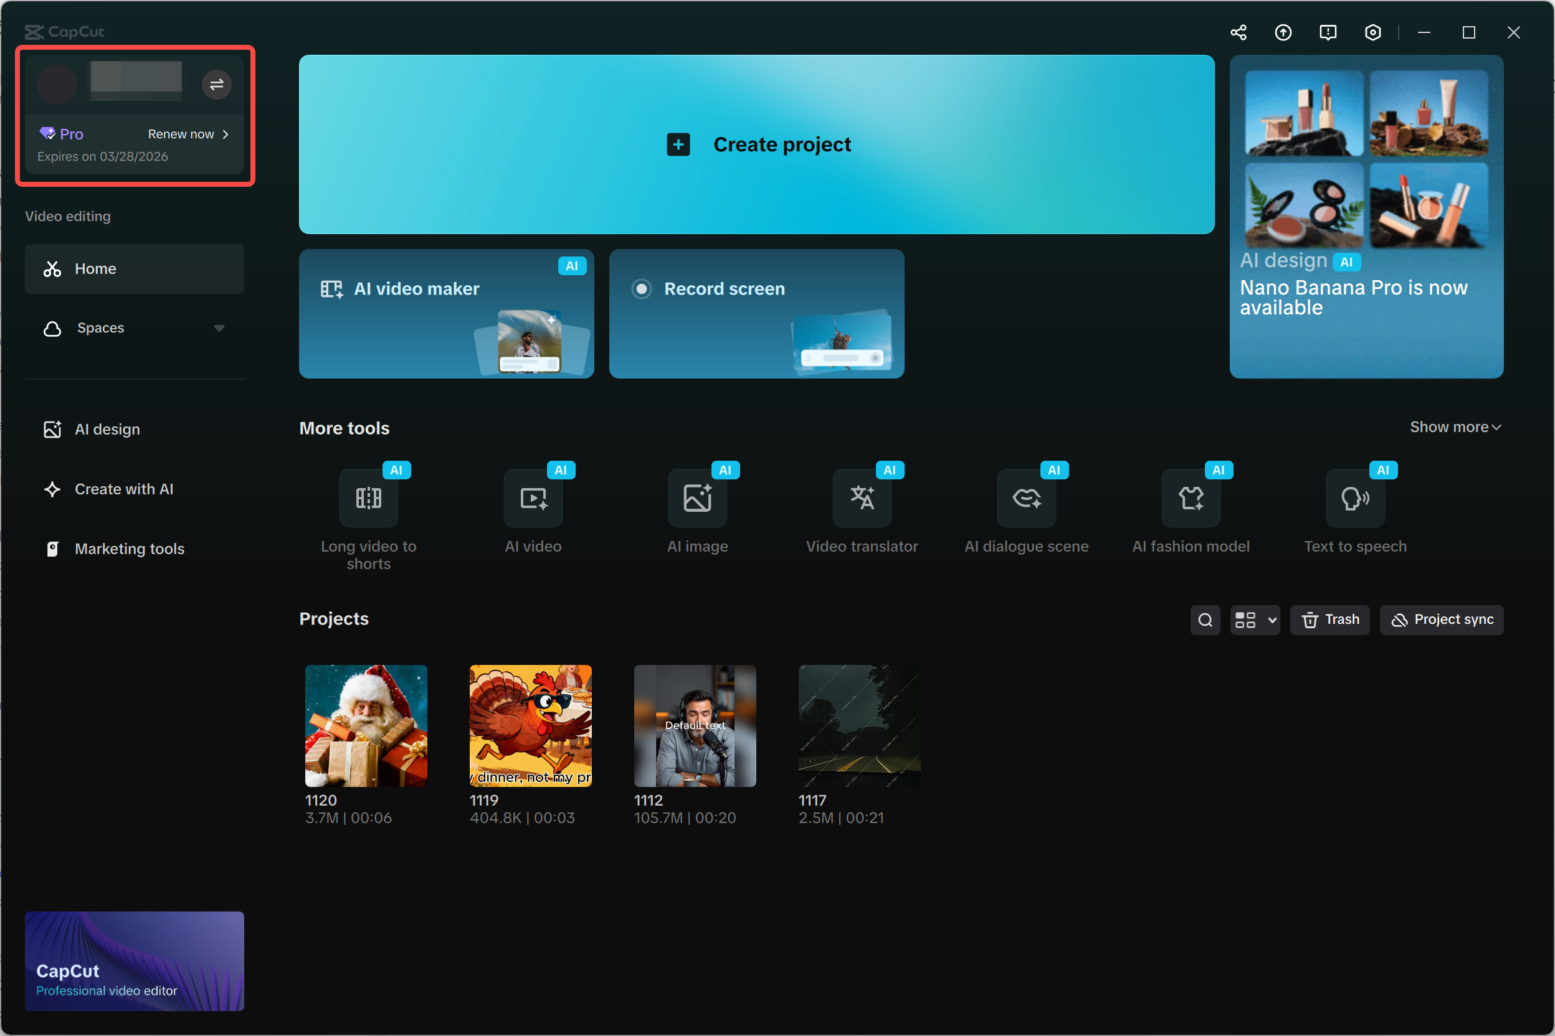1555x1036 pixels.
Task: Open the AI video tool icon
Action: click(533, 499)
